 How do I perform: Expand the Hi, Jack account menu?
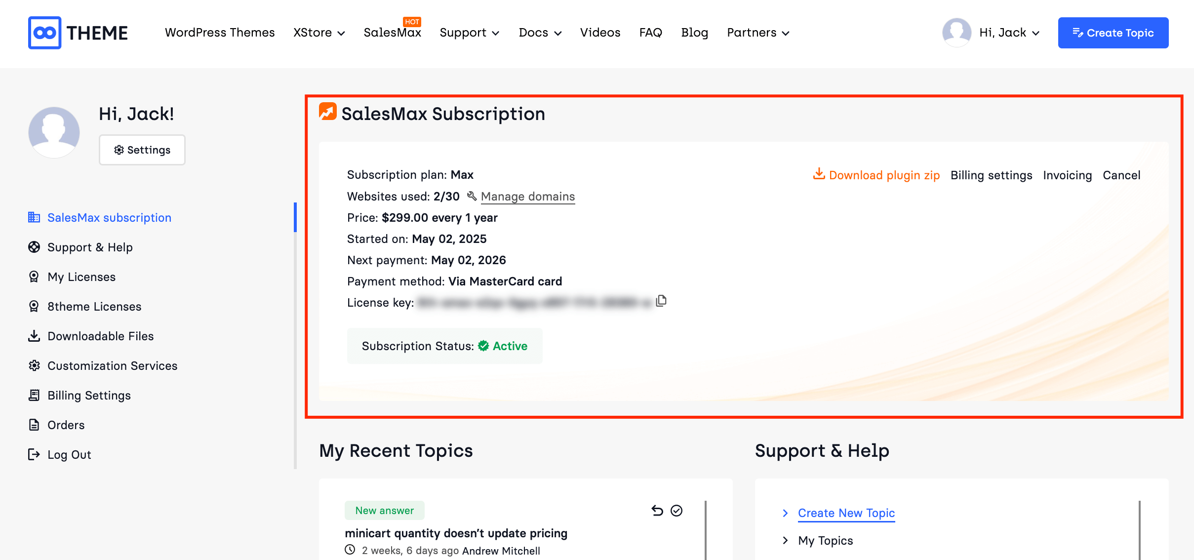pyautogui.click(x=1009, y=33)
